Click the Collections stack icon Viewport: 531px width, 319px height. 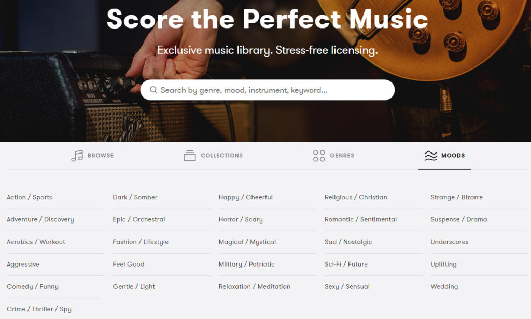click(189, 155)
